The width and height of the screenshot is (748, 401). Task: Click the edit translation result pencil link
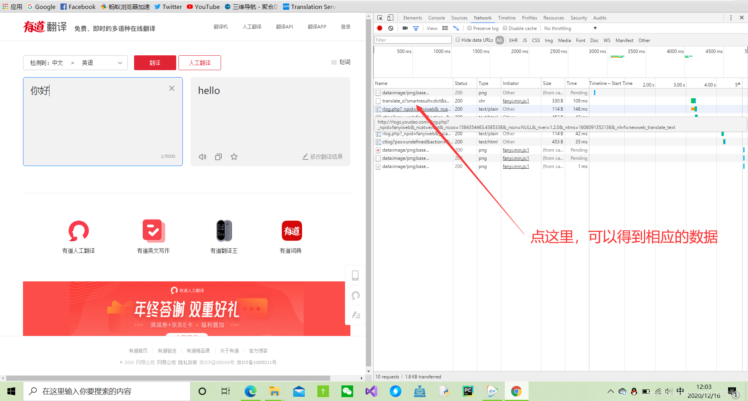(x=322, y=157)
